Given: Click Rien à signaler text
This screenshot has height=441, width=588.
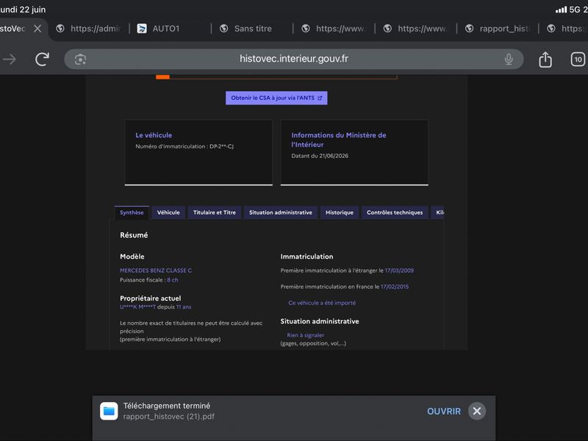Looking at the screenshot, I should pos(306,335).
